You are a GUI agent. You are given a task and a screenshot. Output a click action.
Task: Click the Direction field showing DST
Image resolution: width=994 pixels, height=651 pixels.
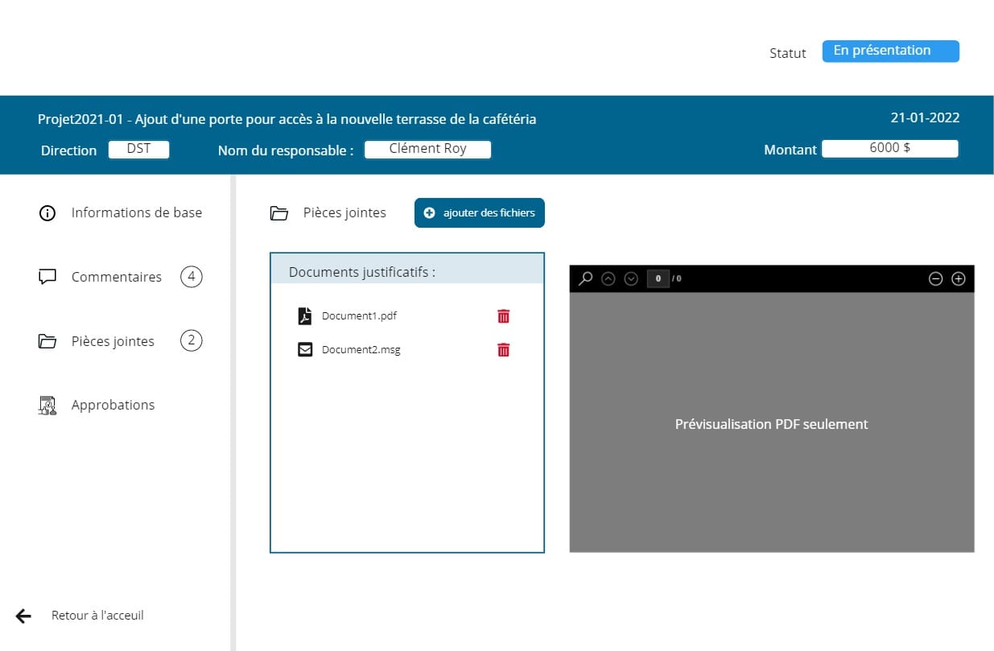tap(139, 150)
